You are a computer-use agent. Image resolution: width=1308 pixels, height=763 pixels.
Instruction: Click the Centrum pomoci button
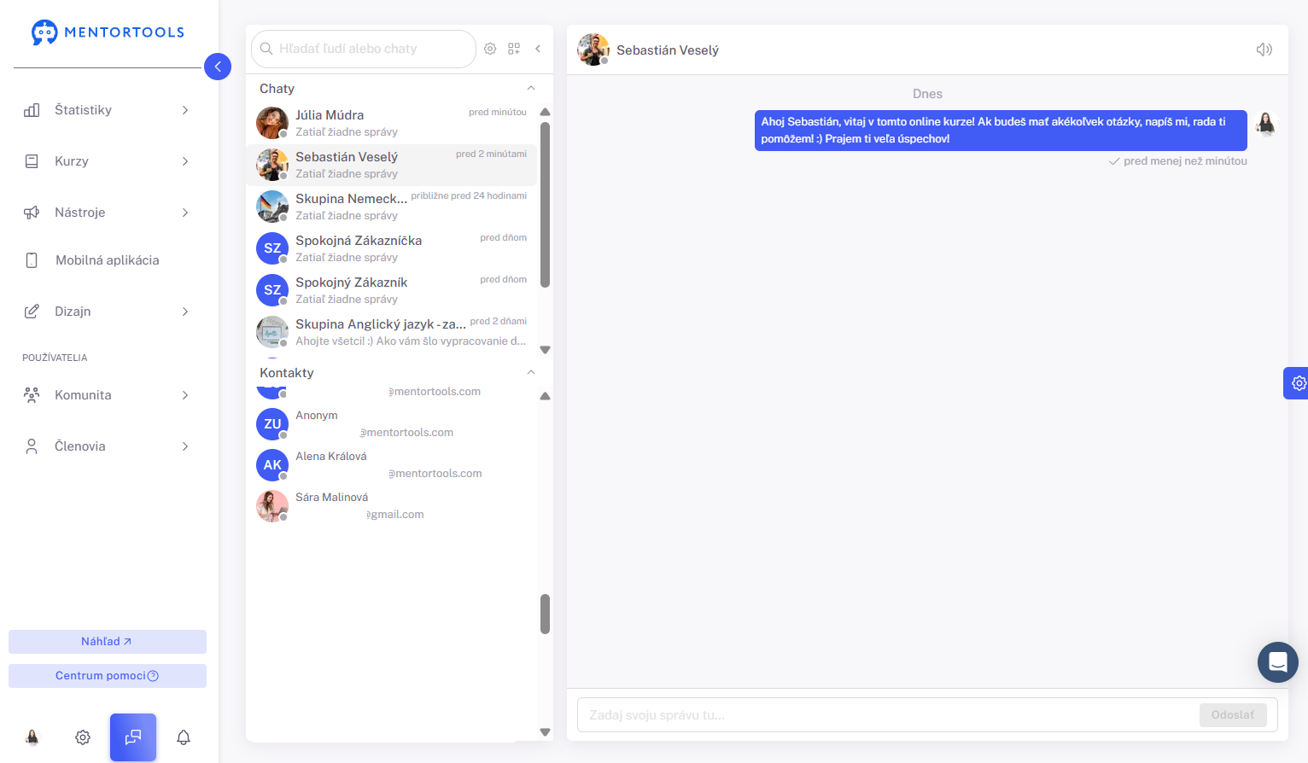click(x=108, y=676)
